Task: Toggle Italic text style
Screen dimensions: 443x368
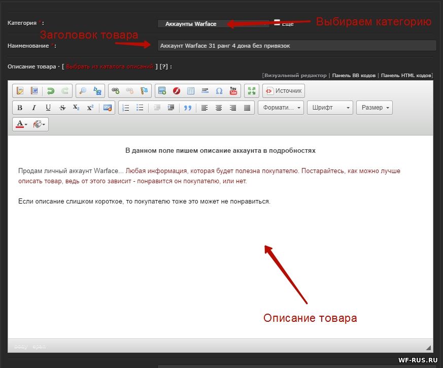Action: click(34, 108)
